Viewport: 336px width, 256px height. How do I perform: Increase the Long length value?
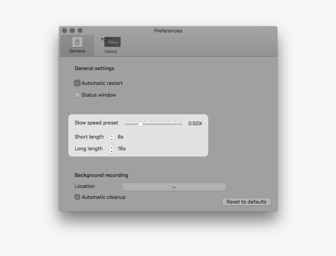111,148
